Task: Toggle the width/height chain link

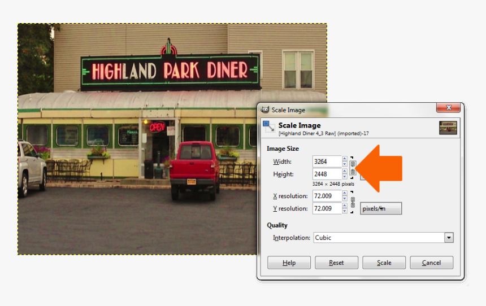Action: pyautogui.click(x=353, y=168)
